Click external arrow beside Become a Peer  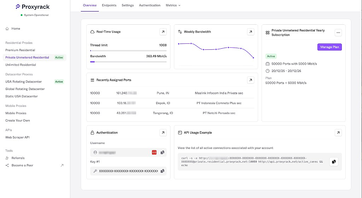click(62, 165)
